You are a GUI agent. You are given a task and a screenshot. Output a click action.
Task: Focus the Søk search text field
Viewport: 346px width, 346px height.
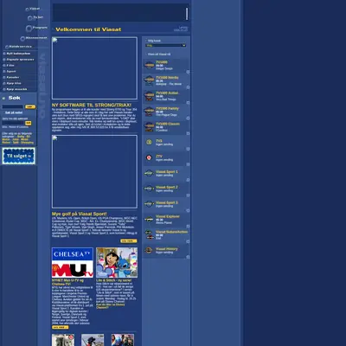coord(13,106)
